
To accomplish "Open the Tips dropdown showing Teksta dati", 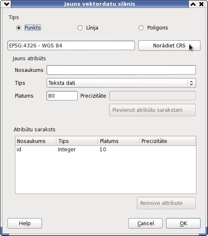I will coord(121,83).
